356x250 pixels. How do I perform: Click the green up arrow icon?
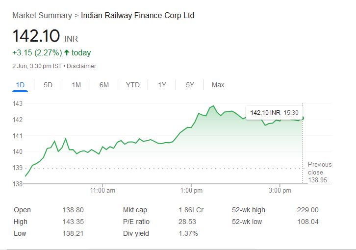pyautogui.click(x=66, y=52)
